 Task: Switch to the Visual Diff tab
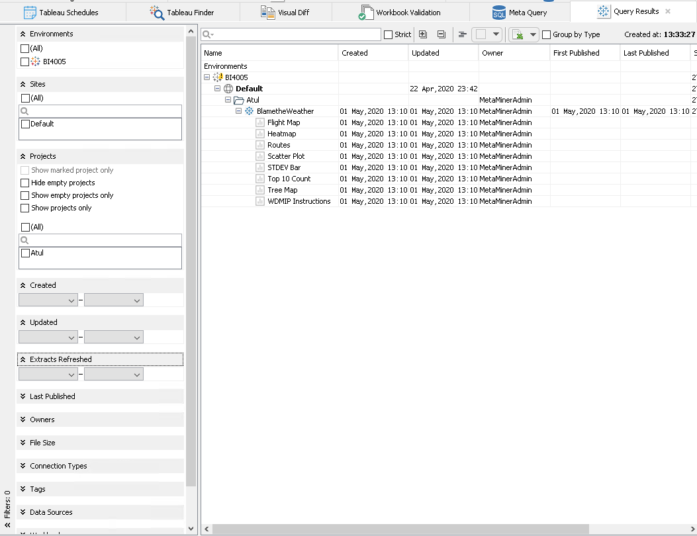(x=285, y=13)
